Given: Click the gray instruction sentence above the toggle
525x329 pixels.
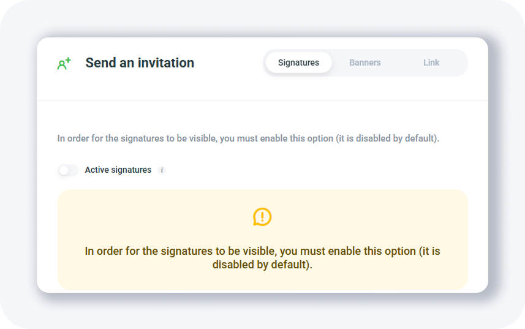Looking at the screenshot, I should pos(248,138).
